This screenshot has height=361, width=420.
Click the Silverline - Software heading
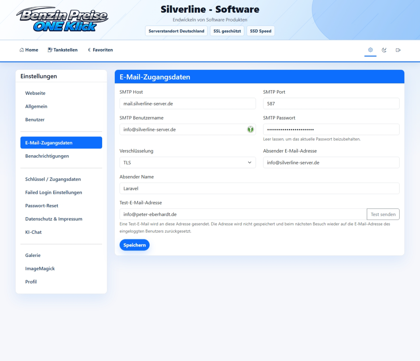(x=210, y=9)
